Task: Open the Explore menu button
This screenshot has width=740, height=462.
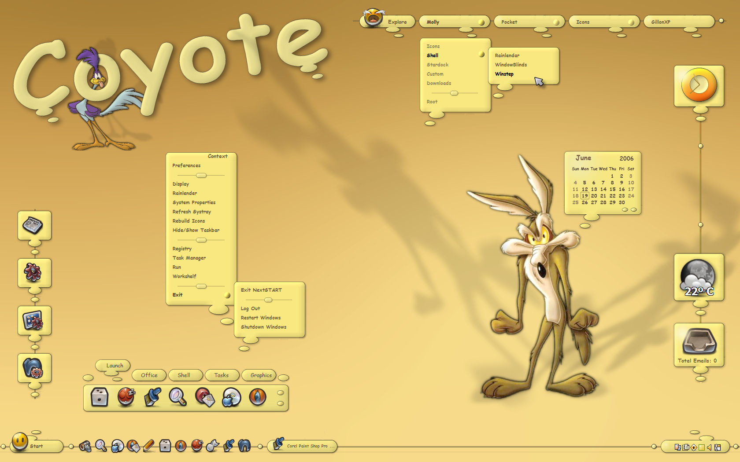Action: point(388,21)
